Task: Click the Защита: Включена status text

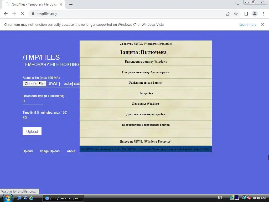Action: (x=143, y=52)
